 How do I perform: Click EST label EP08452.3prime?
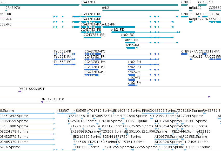86,147
